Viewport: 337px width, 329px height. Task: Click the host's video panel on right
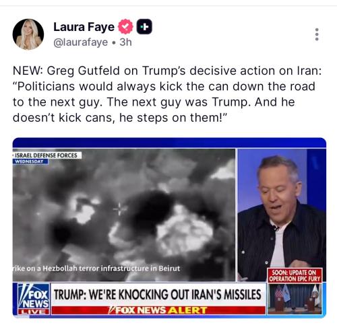[282, 215]
